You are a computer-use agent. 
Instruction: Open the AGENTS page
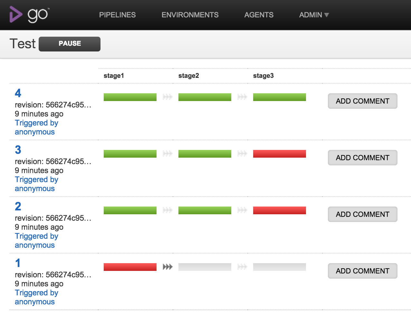point(259,15)
